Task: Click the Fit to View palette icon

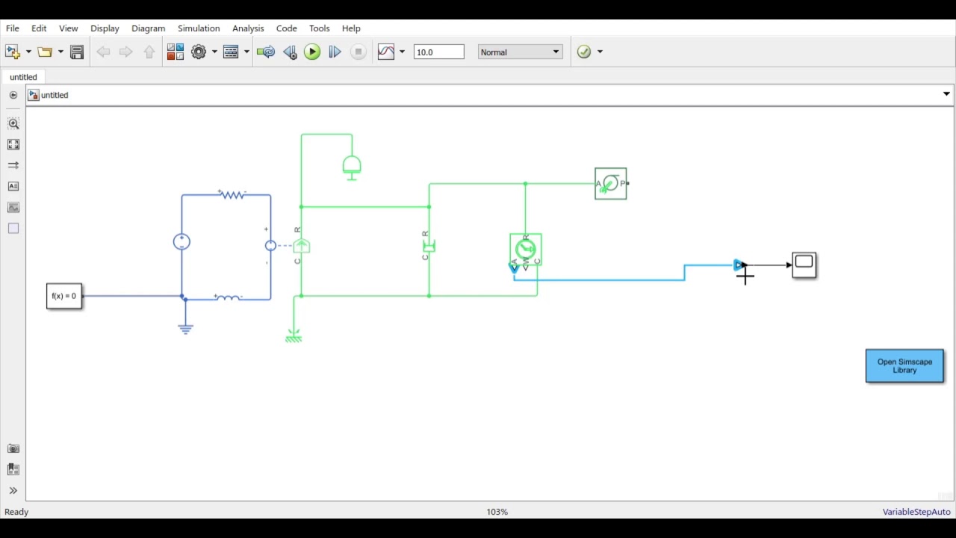Action: [13, 144]
